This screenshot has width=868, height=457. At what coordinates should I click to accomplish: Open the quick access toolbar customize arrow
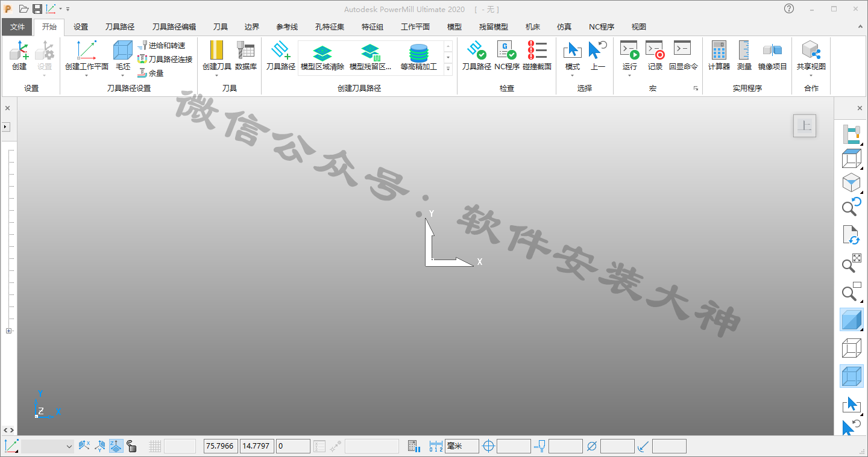coord(68,9)
